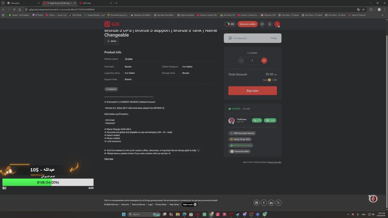Image resolution: width=388 pixels, height=218 pixels.
Task: Open TEMPOman seller avatar
Action: [x=232, y=121]
